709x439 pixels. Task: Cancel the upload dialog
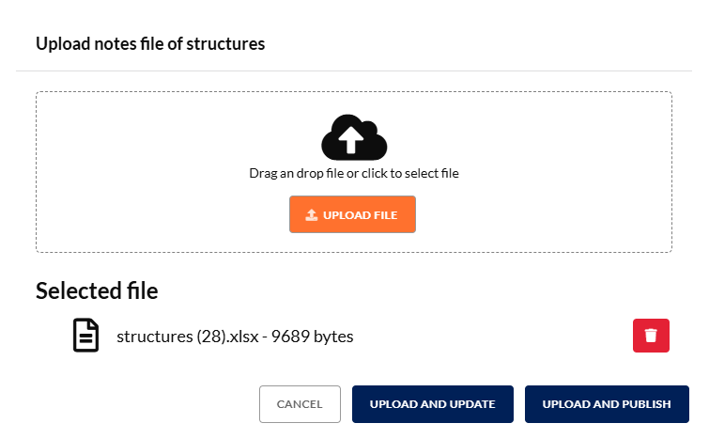(x=300, y=404)
